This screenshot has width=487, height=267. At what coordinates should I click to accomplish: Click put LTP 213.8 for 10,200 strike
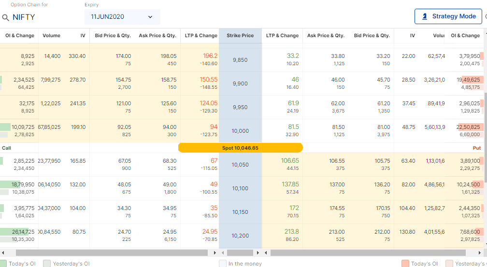tap(292, 232)
